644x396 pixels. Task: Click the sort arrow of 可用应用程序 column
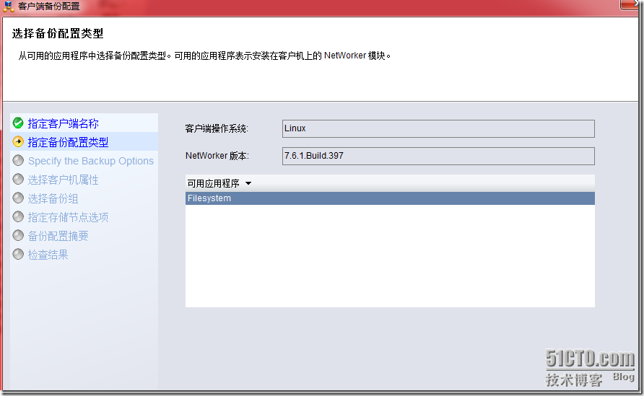click(x=248, y=183)
